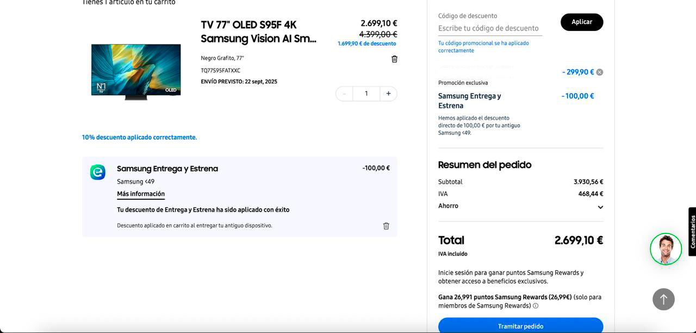Remove the Entrega y Estrena discount with trash icon
The image size is (696, 333).
[x=386, y=226]
